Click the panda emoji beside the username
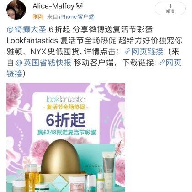Viewport: 192px width, 192px height. pos(79,6)
